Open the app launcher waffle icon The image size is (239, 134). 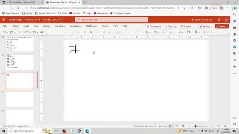pyautogui.click(x=4, y=20)
